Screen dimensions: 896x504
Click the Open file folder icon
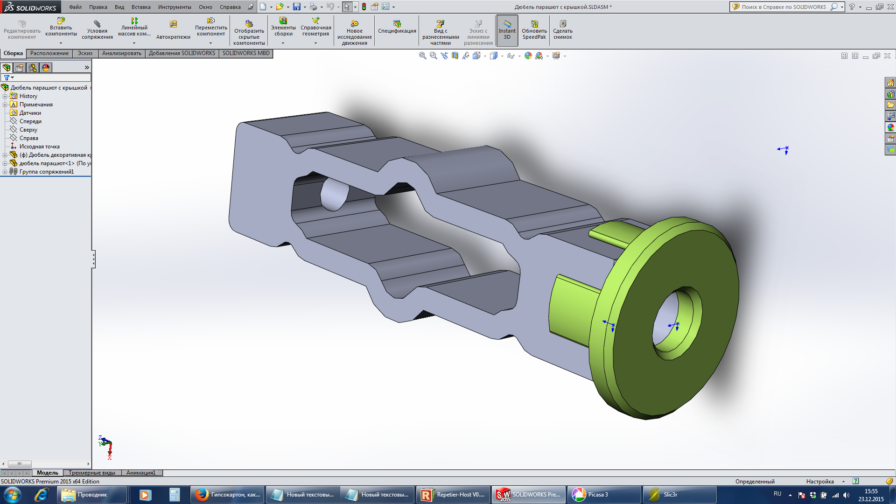point(280,7)
